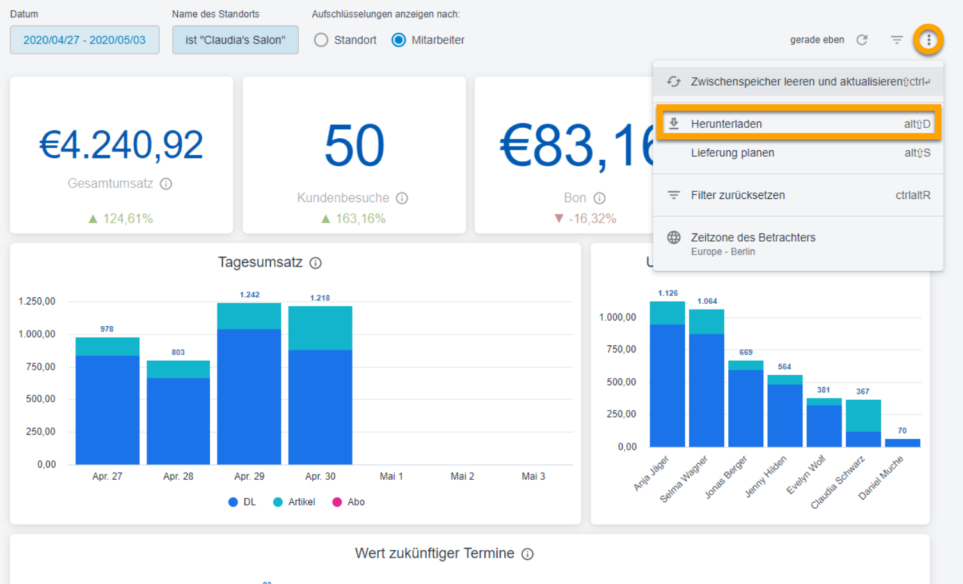Click the Apr. 29 bar in Tagesumsatz

click(249, 384)
